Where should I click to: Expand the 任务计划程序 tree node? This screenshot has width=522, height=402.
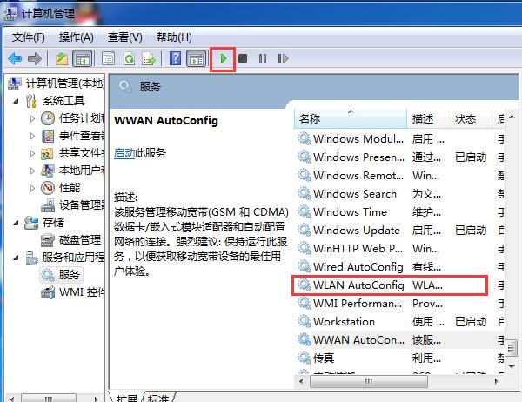tap(33, 117)
